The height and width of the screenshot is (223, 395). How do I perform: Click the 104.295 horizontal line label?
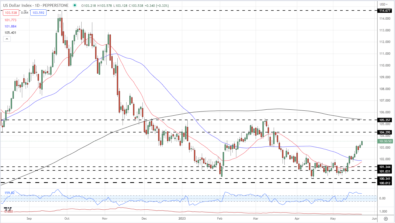pos(385,132)
